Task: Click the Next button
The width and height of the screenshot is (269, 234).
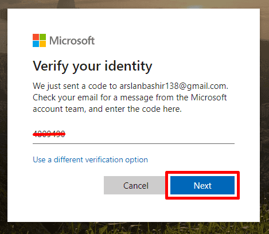Action: tap(202, 185)
